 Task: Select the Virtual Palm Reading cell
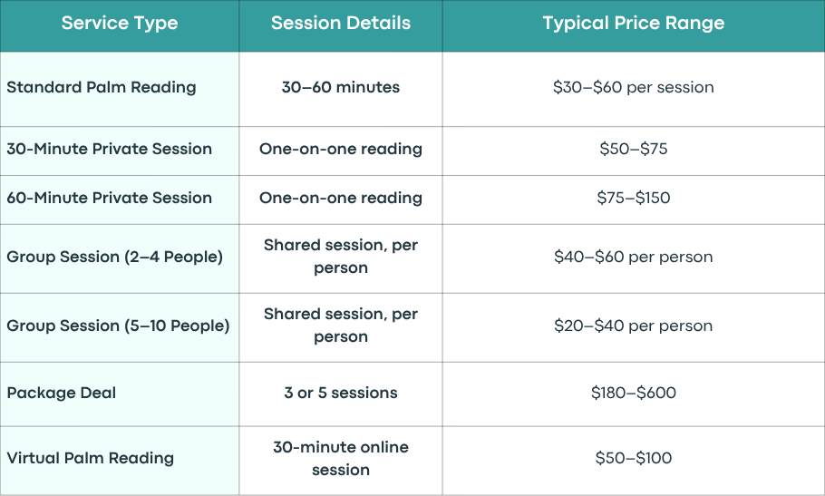pos(120,461)
